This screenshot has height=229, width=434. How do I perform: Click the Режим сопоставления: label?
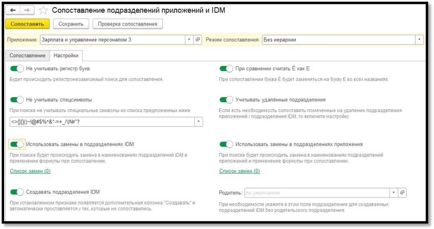233,40
